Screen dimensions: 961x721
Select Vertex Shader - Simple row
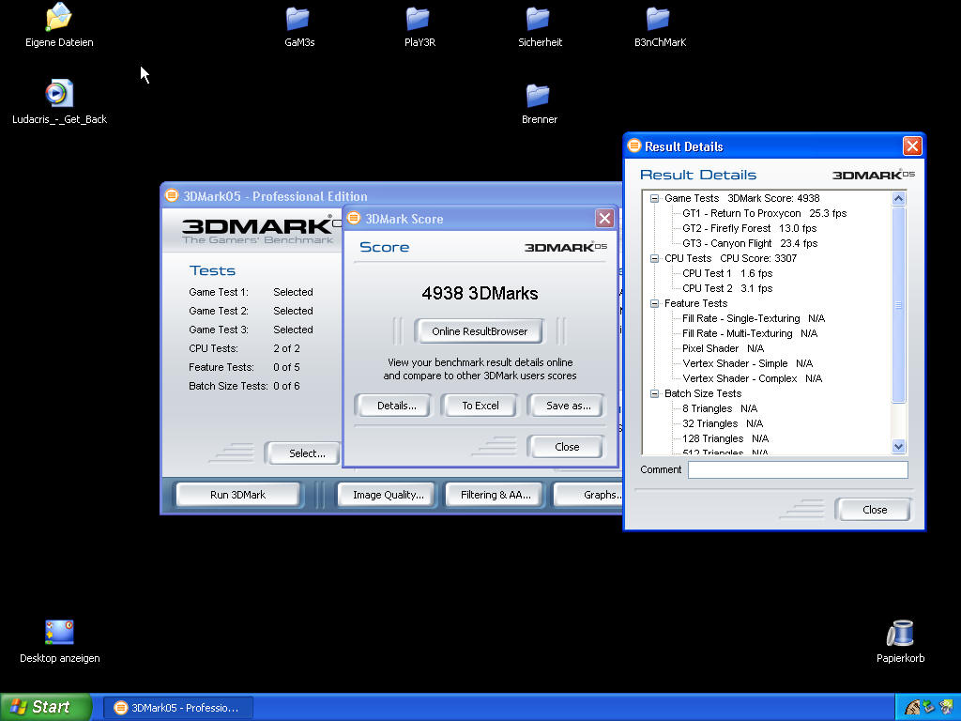(x=747, y=363)
